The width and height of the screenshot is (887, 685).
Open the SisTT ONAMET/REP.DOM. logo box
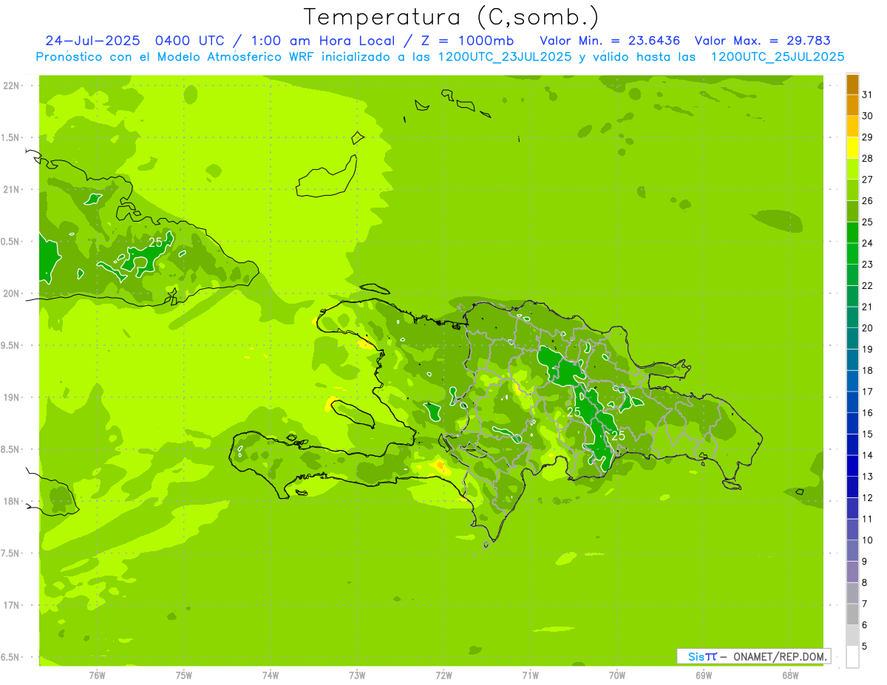pyautogui.click(x=753, y=656)
